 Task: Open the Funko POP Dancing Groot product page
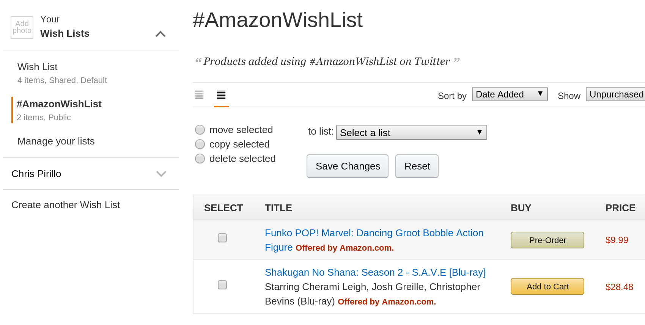374,233
